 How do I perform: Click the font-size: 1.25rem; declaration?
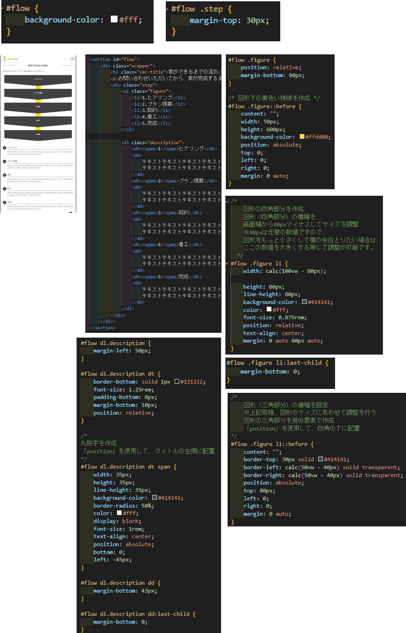point(124,389)
